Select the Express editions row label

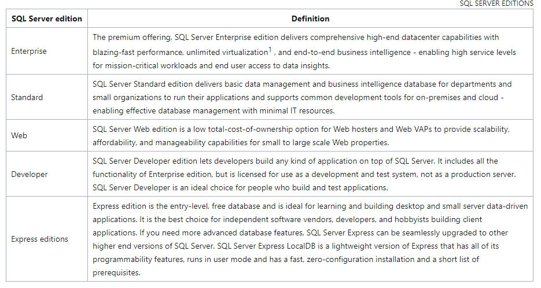(40, 239)
